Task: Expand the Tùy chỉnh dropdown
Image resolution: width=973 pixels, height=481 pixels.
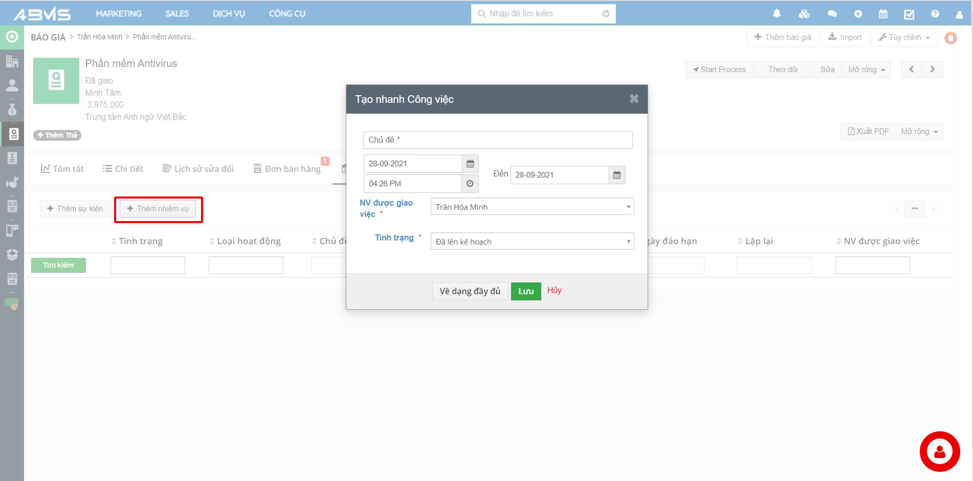Action: click(x=904, y=37)
